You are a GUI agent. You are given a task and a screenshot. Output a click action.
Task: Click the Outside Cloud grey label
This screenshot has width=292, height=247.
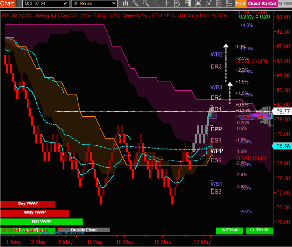coord(84,230)
